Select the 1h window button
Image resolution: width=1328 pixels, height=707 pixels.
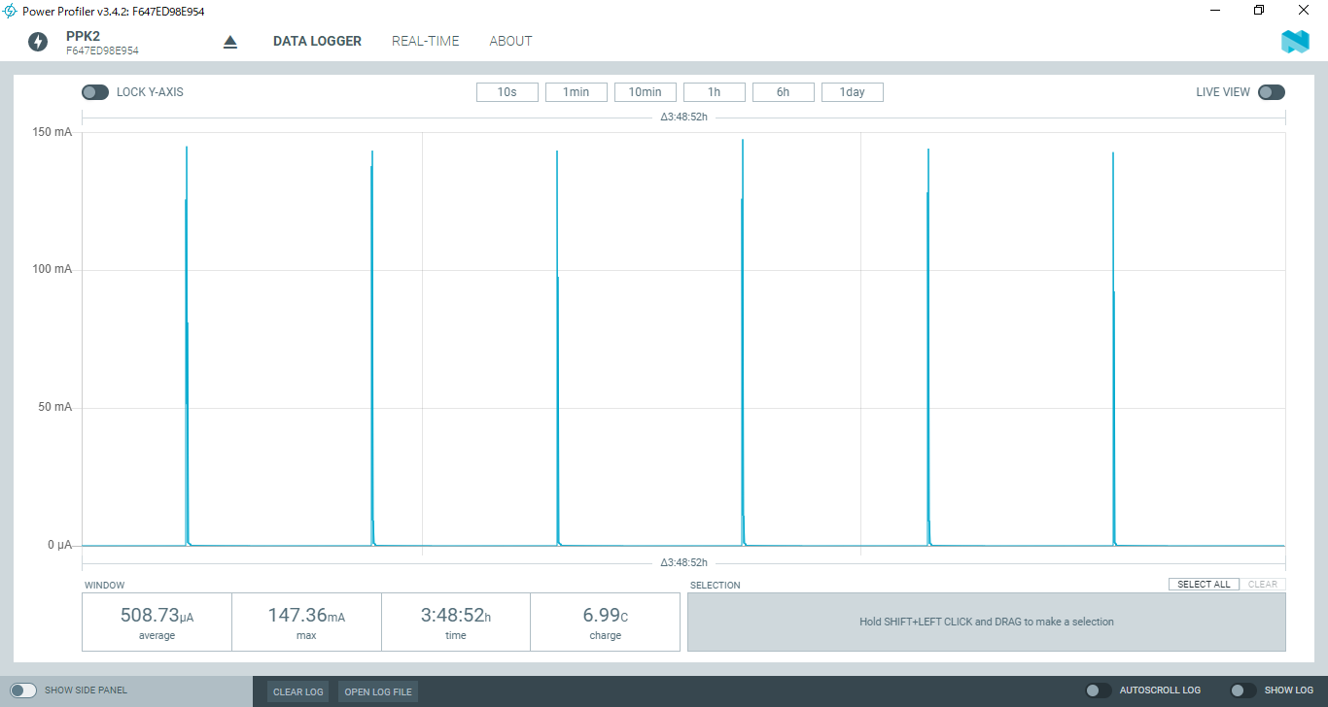(714, 92)
